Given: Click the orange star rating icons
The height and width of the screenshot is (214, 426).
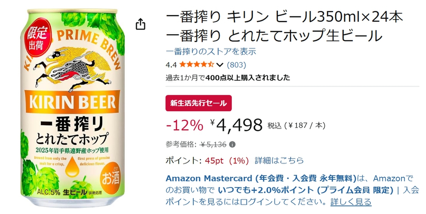Looking at the screenshot, I should pyautogui.click(x=197, y=65).
